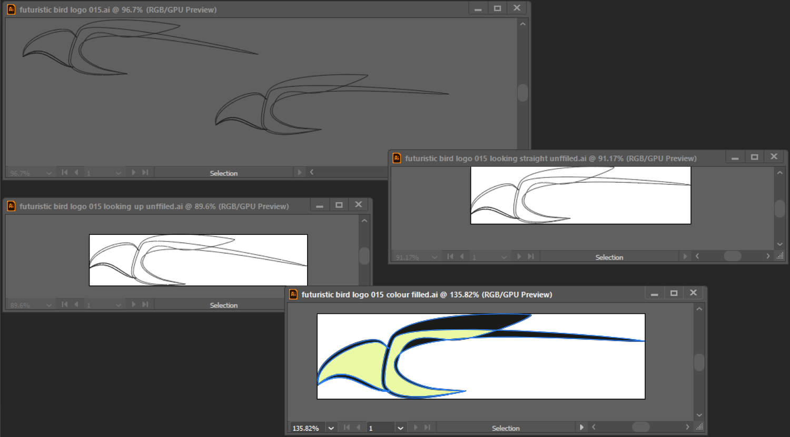Go to last artboard in colour filled window
Image resolution: width=790 pixels, height=437 pixels.
coord(427,428)
